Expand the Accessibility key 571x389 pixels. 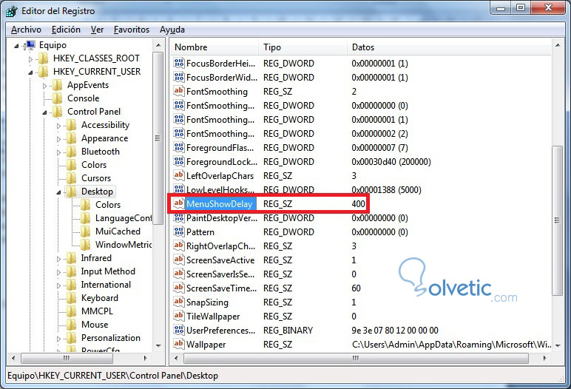59,126
